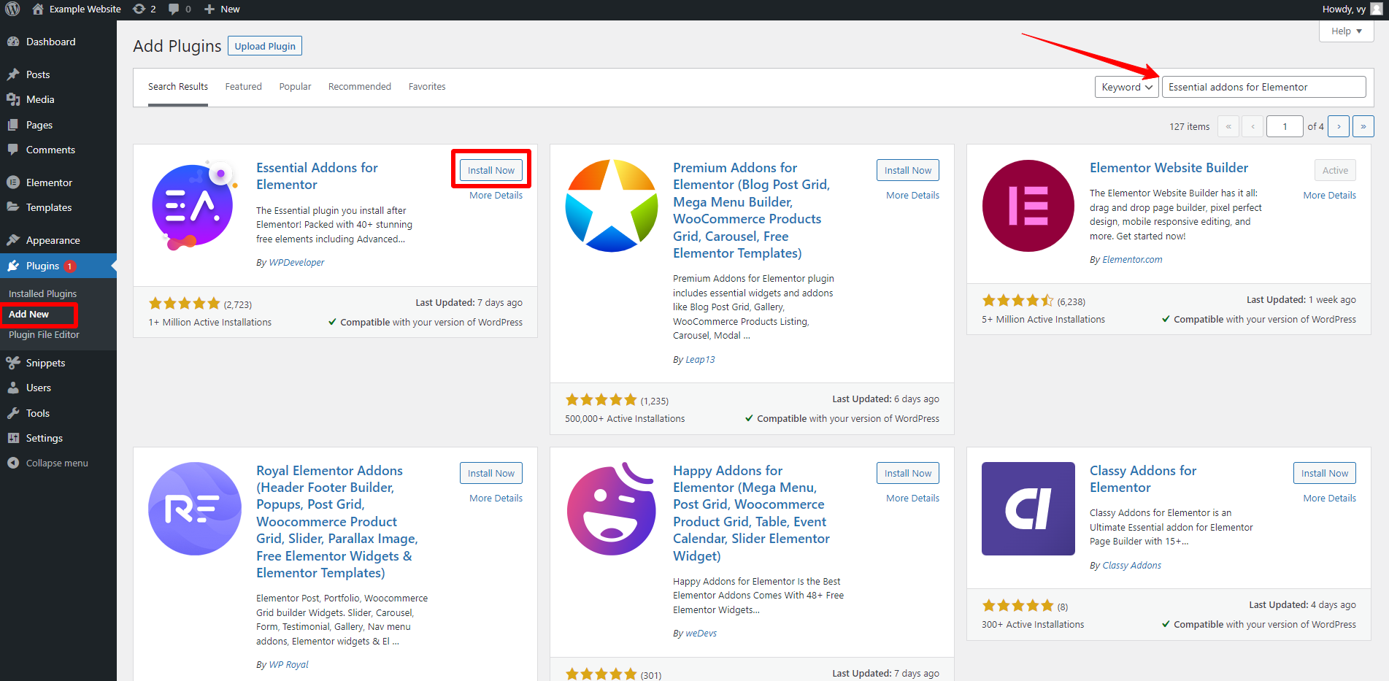Click the Media icon in sidebar
The image size is (1389, 681).
click(x=13, y=99)
